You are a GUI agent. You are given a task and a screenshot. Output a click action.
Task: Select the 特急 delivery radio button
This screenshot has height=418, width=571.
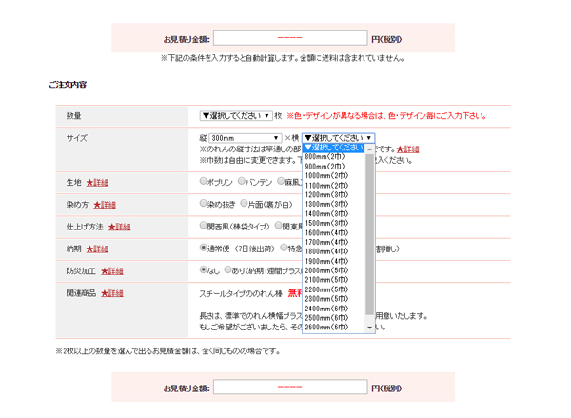[284, 248]
